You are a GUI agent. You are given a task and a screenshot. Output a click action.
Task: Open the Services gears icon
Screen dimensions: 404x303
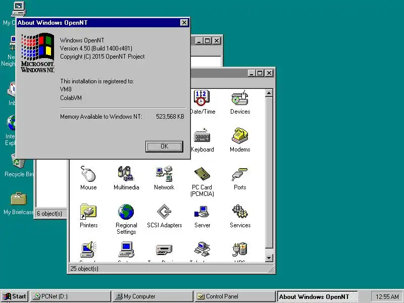tap(240, 212)
